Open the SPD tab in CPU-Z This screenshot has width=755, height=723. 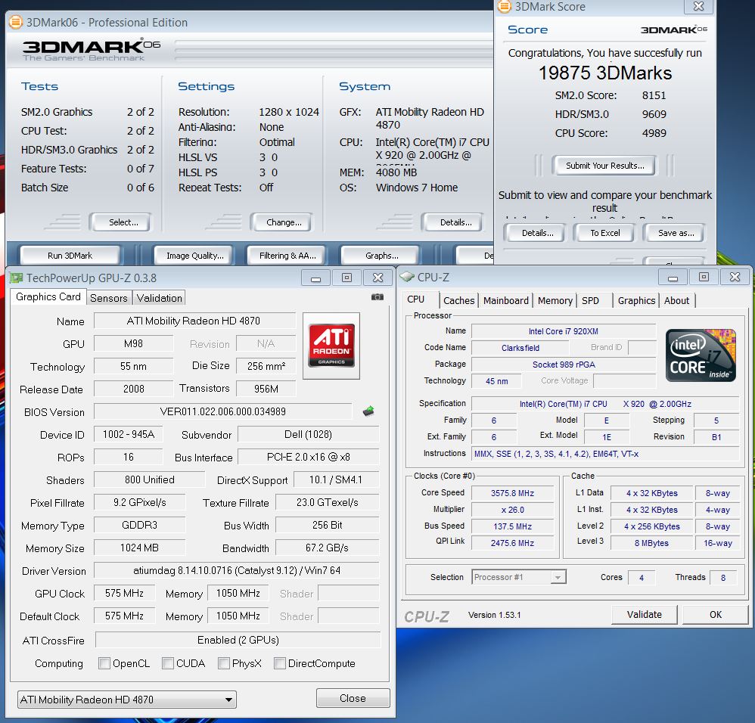coord(590,300)
